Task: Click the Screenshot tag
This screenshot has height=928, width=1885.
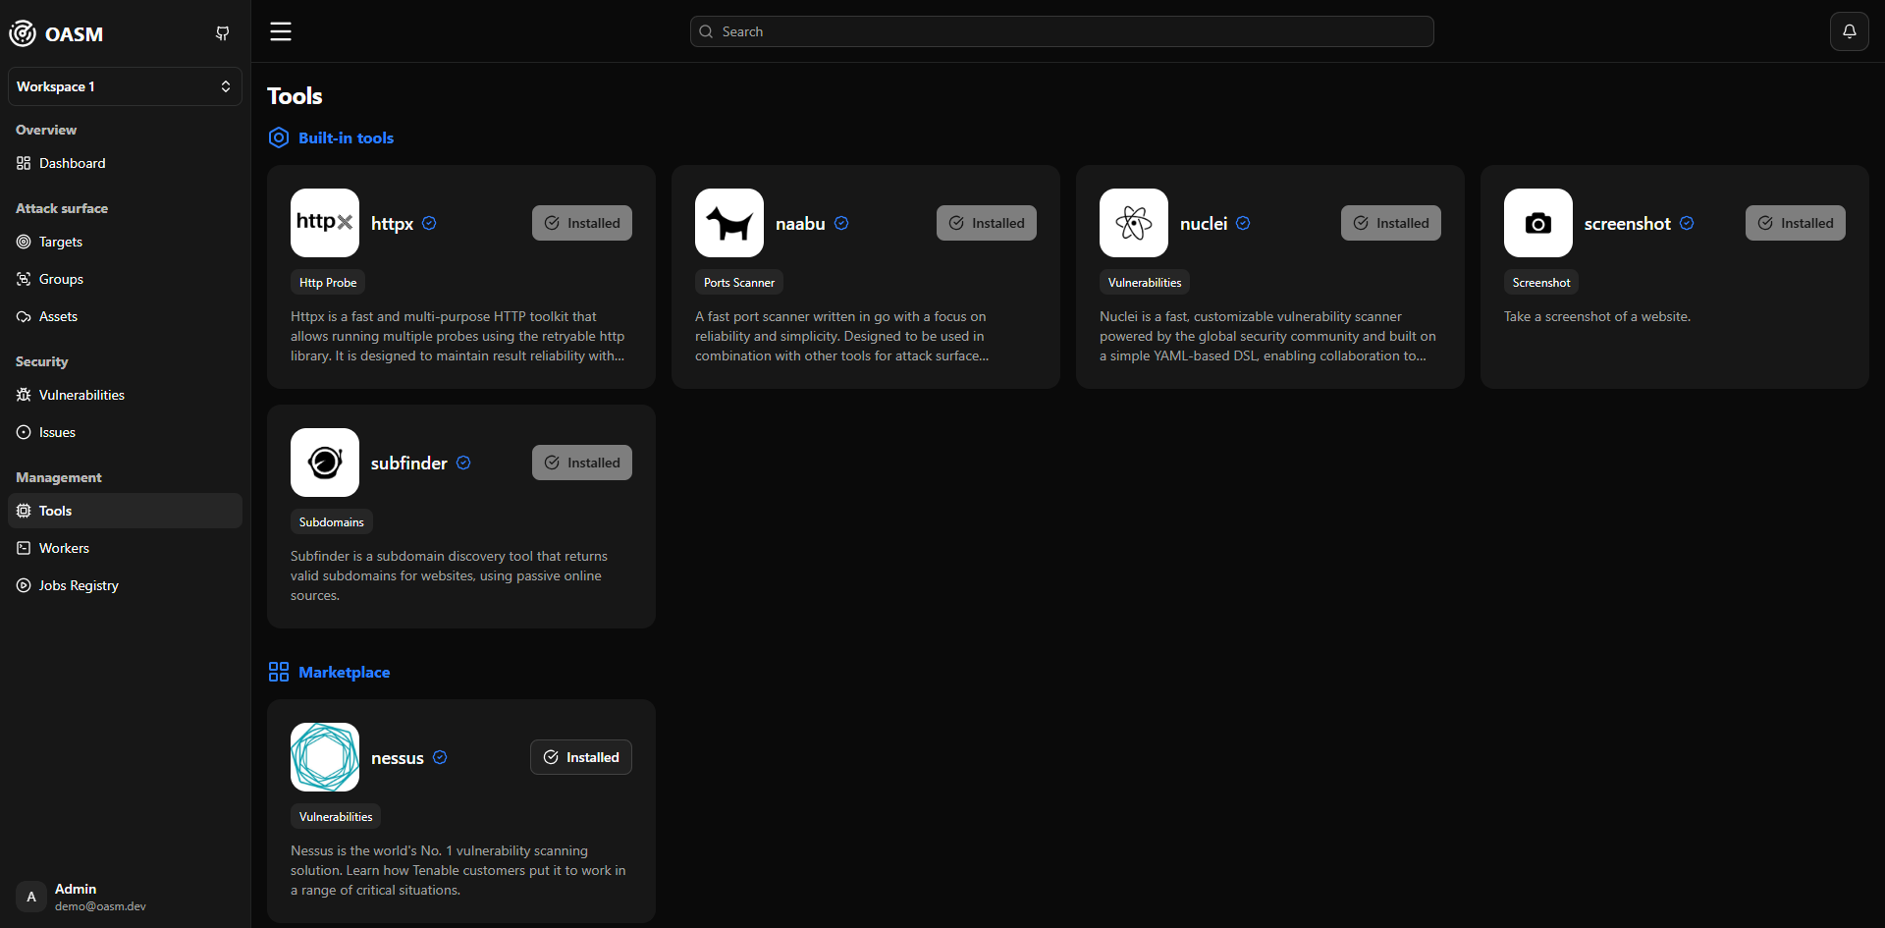Action: coord(1541,282)
